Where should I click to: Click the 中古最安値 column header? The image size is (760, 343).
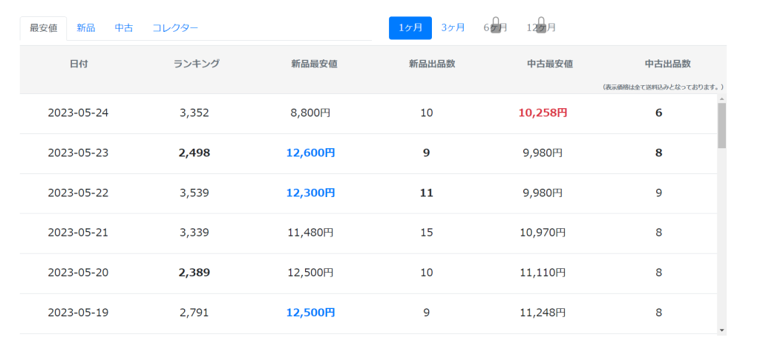click(550, 64)
